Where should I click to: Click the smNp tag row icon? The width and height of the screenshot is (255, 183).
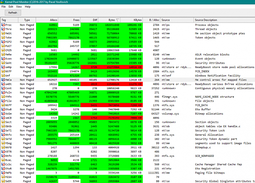coord(3,67)
